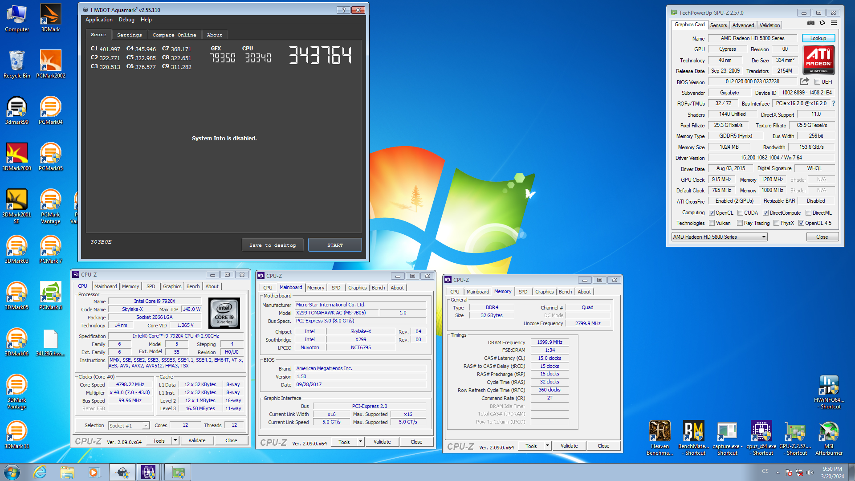This screenshot has width=855, height=481.
Task: Select 3DMark11 desktop icon
Action: [16, 435]
